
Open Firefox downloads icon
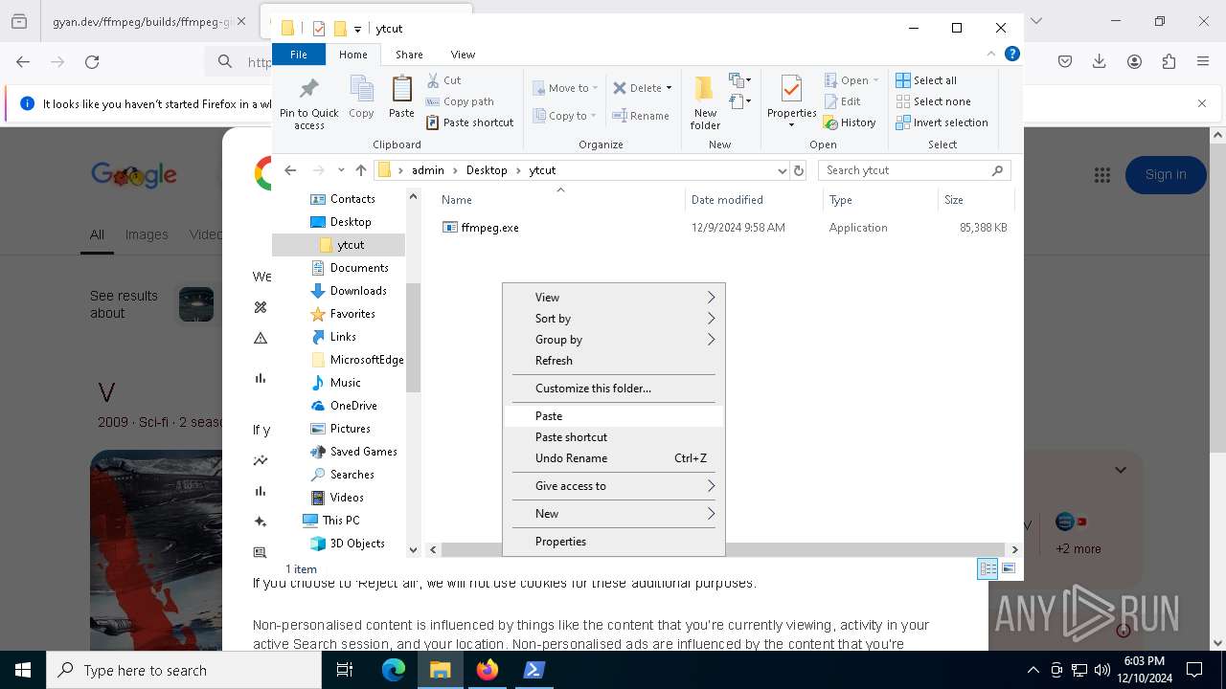tap(1100, 62)
